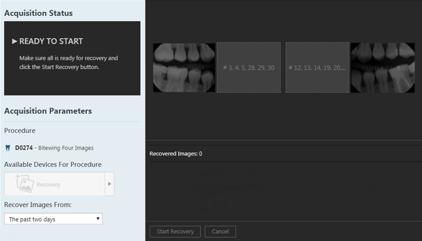
Task: Click the 'Available Devices For Procedure' label
Action: pyautogui.click(x=52, y=164)
